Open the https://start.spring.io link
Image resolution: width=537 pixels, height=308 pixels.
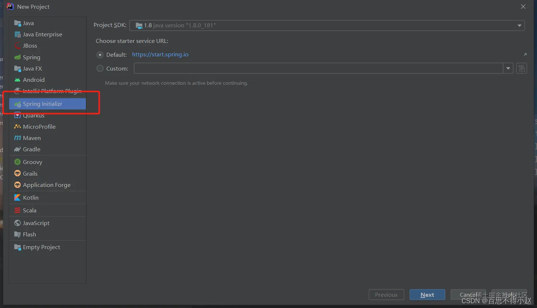click(x=160, y=55)
